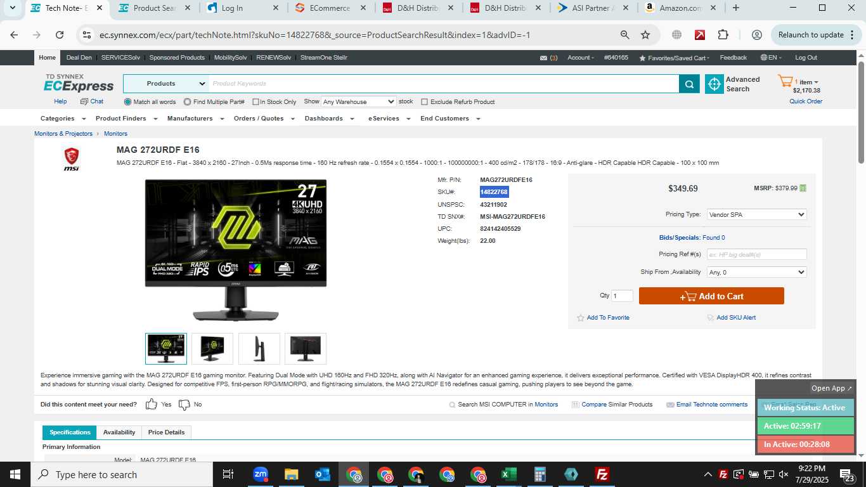Open the Pricing Type dropdown

[756, 214]
